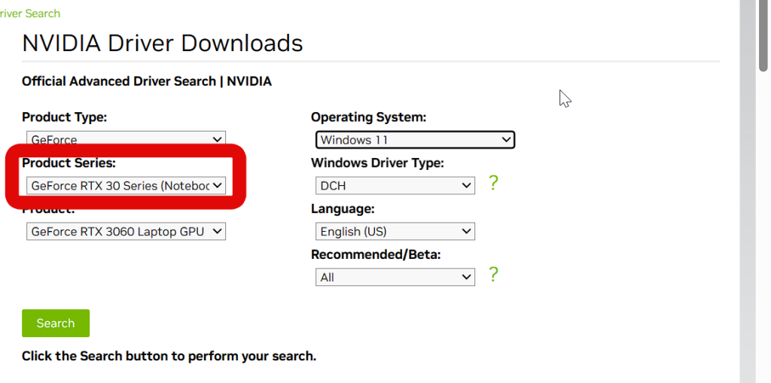The height and width of the screenshot is (383, 771).
Task: Click the Language label
Action: (x=343, y=208)
